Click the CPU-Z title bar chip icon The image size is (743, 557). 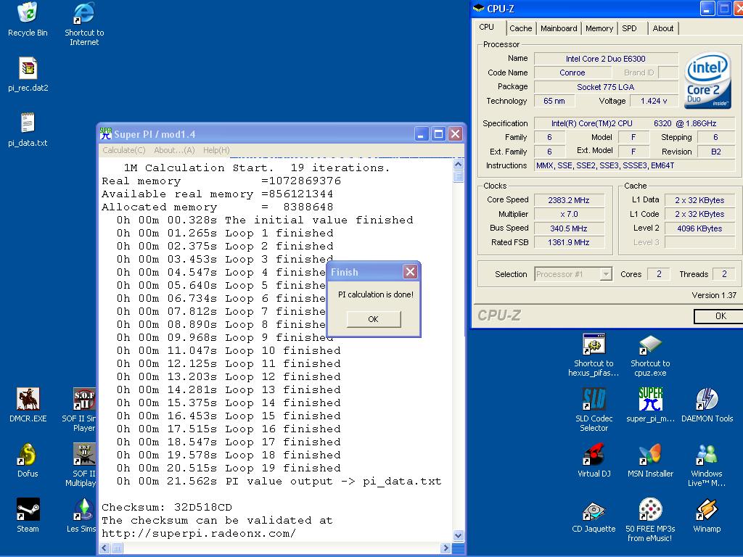tap(479, 8)
